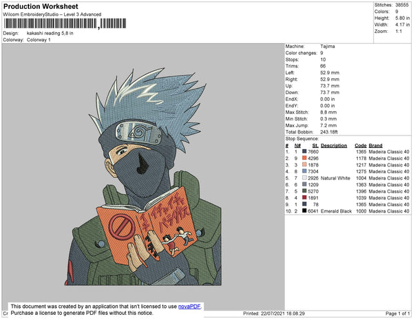Screen dimensions: 413x319
Task: Click the Page 1 of 1 indicator
Action: [x=398, y=313]
